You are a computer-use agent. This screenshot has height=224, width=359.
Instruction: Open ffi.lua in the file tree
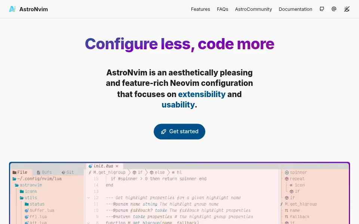pos(36,217)
